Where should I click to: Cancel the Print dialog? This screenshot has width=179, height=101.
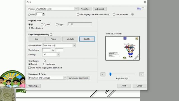(140, 86)
